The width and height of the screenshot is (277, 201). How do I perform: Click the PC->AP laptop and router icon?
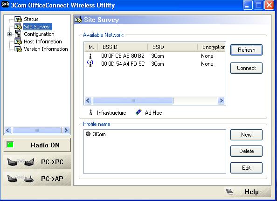tap(21, 179)
